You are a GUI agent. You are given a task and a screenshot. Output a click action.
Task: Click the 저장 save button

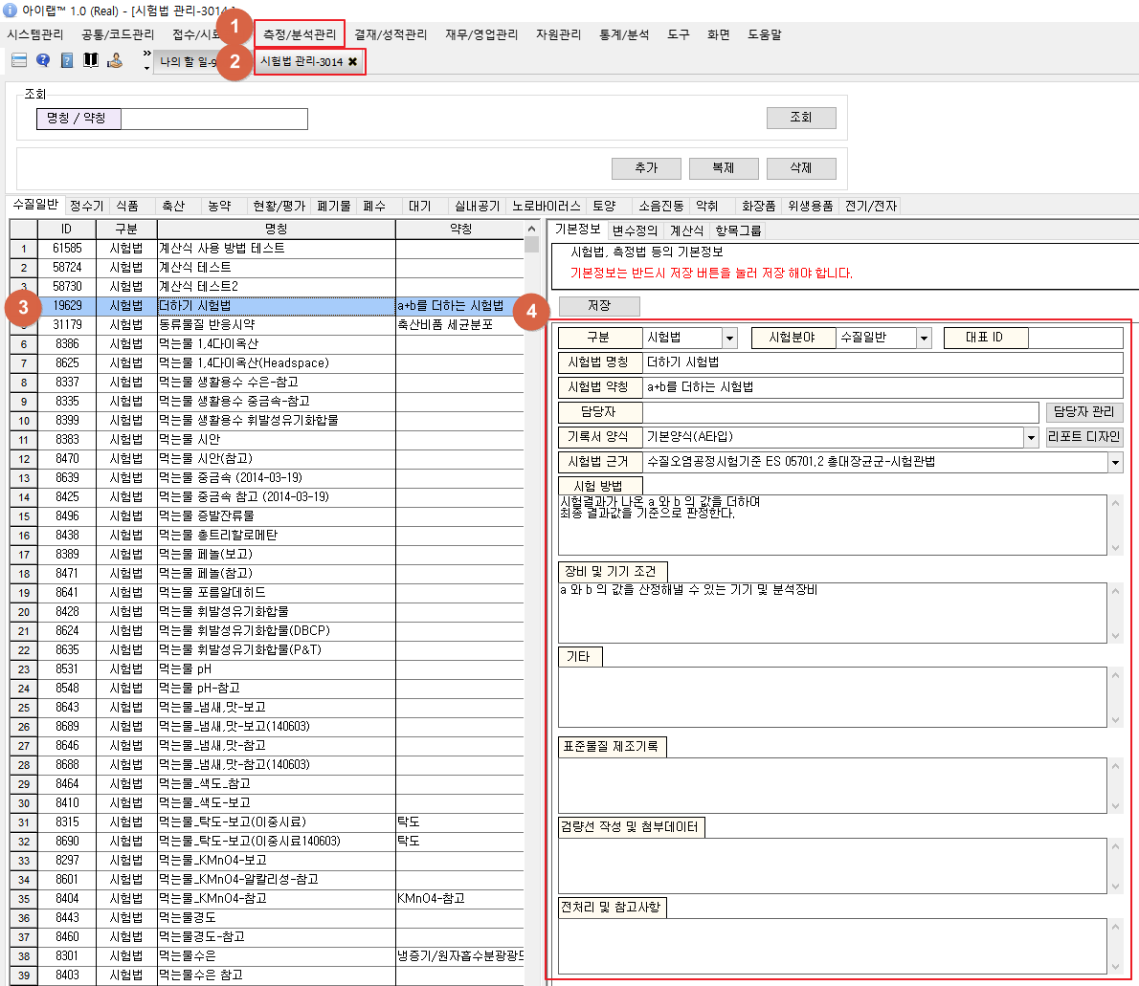click(599, 306)
